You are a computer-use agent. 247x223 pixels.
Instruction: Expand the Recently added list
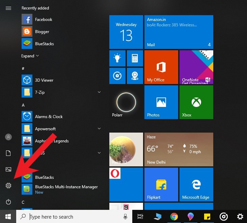pos(30,56)
